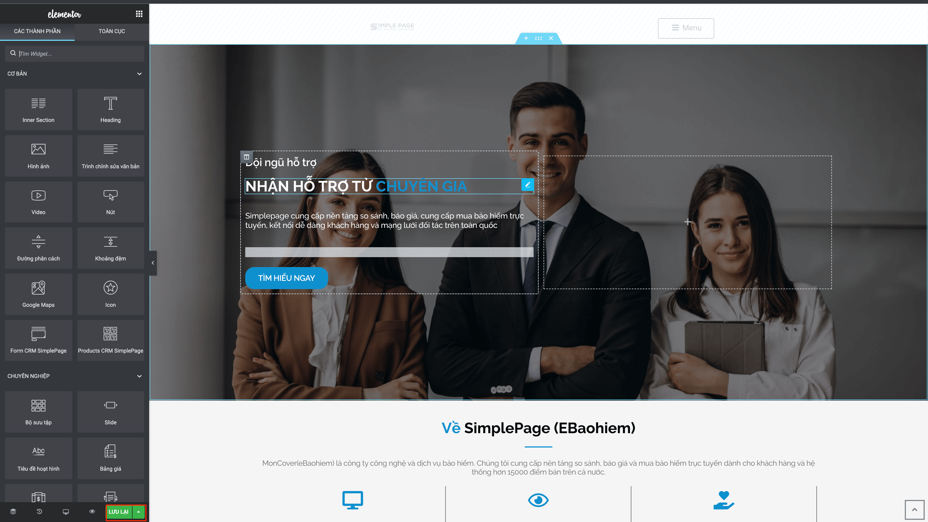Viewport: 928px width, 522px height.
Task: Switch to CÁC THÀNH PHẦN tab
Action: tap(37, 31)
